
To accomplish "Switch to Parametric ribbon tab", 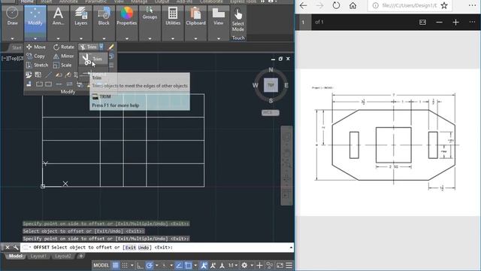I will pos(95,2).
